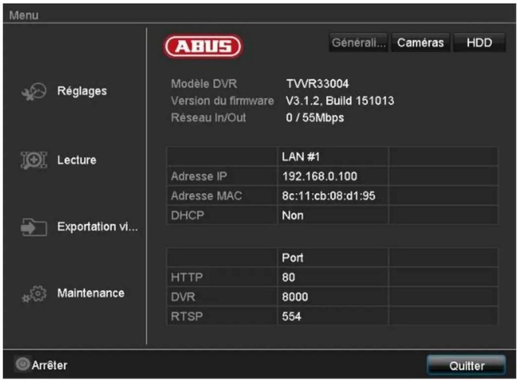Switch to the Caméras tab
The image size is (518, 380).
(420, 42)
